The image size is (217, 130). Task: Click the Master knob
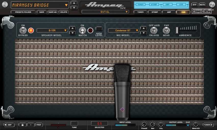coord(196,124)
